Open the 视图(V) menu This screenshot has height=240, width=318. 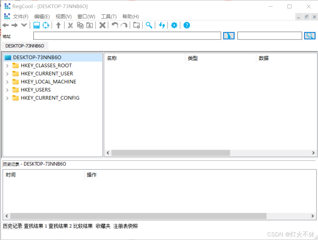pos(64,17)
